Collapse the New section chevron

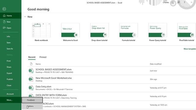click(x=25, y=17)
